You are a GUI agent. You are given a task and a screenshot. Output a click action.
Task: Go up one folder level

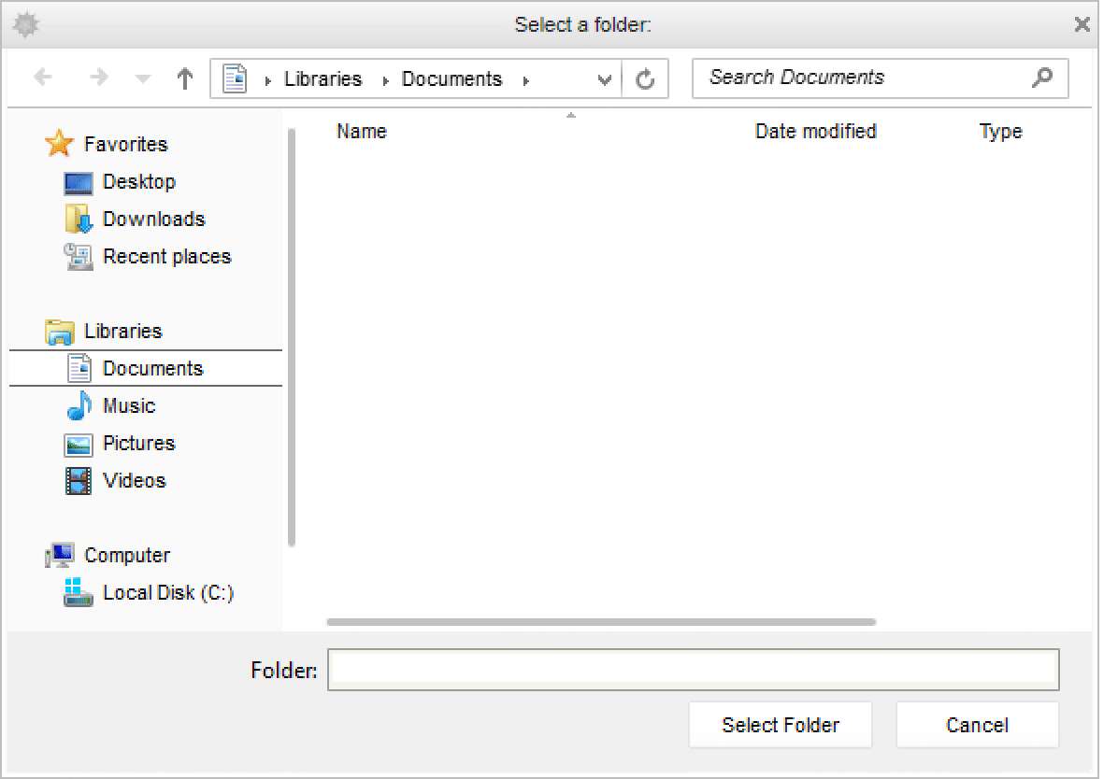[x=185, y=79]
